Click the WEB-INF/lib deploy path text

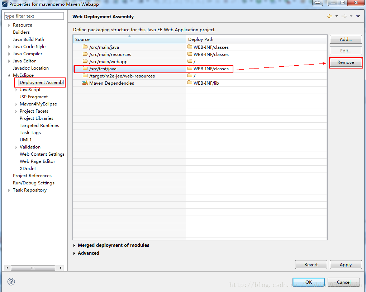[206, 83]
